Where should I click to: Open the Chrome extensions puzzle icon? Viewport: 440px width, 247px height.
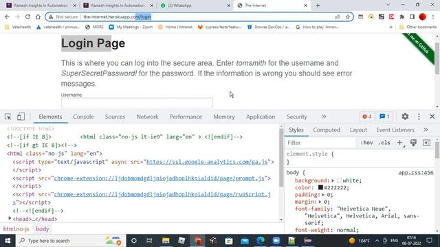click(x=401, y=16)
